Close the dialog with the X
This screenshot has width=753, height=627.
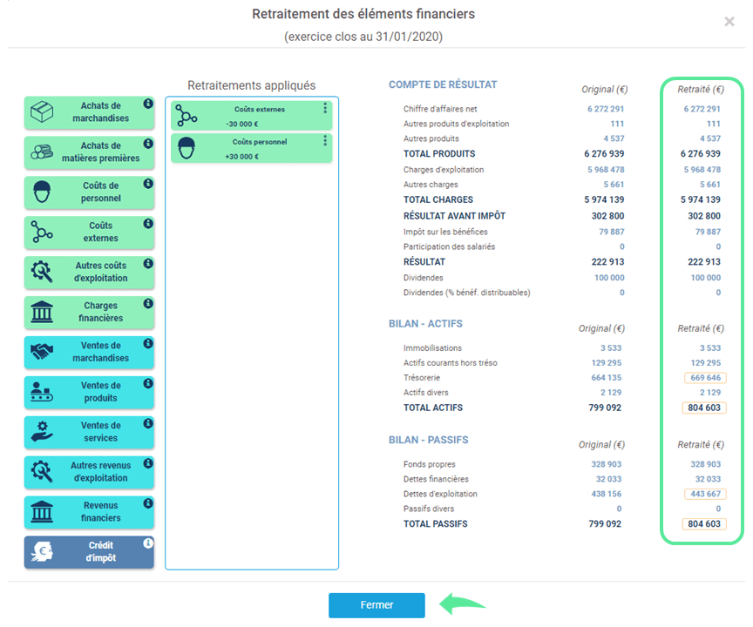tap(729, 22)
